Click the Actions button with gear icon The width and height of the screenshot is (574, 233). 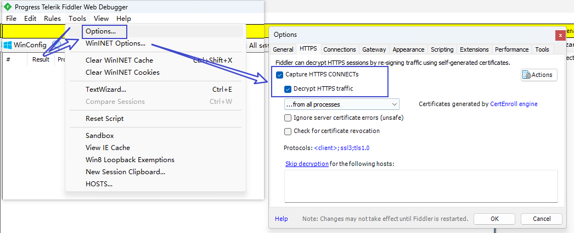pos(539,75)
